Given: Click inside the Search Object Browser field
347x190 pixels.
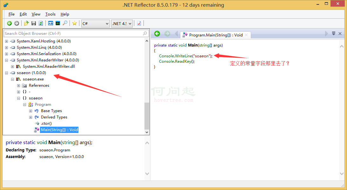Looking at the screenshot, I should click(x=73, y=33).
